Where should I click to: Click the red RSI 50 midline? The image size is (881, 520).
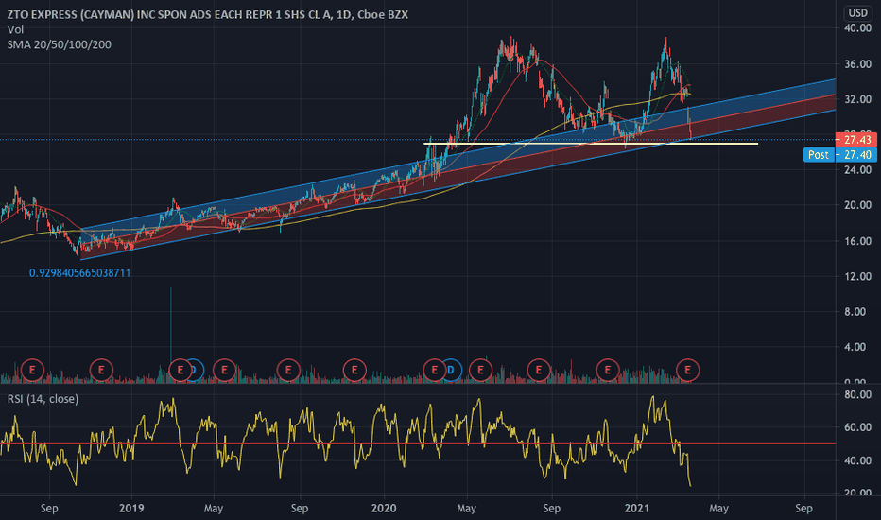[x=418, y=444]
